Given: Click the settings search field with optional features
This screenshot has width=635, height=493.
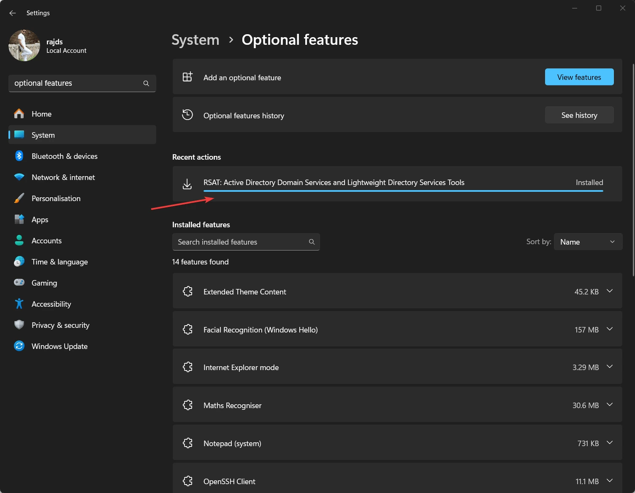Looking at the screenshot, I should [x=82, y=83].
